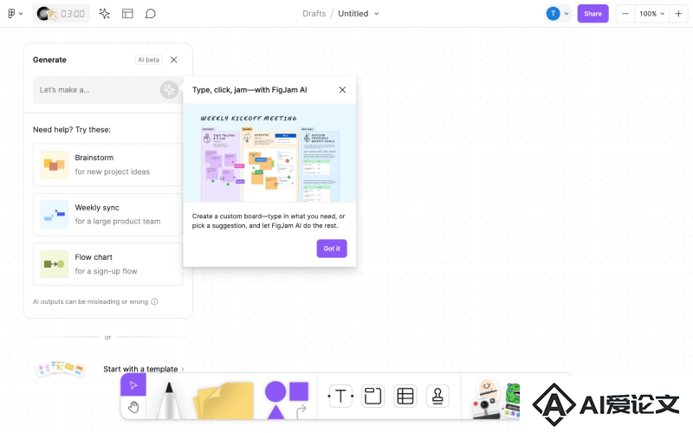
Task: Open the FigJam AI sparkle tool
Action: pyautogui.click(x=104, y=14)
